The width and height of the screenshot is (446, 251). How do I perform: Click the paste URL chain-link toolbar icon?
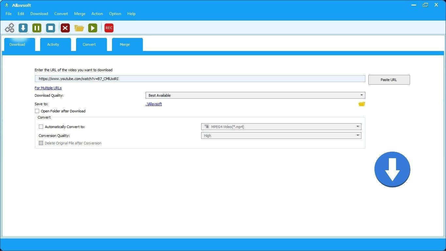(9, 28)
